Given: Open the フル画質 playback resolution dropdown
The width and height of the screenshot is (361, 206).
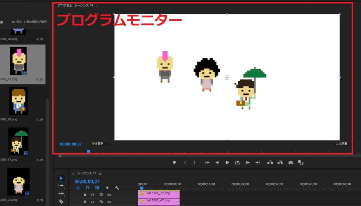Looking at the screenshot, I should [345, 144].
